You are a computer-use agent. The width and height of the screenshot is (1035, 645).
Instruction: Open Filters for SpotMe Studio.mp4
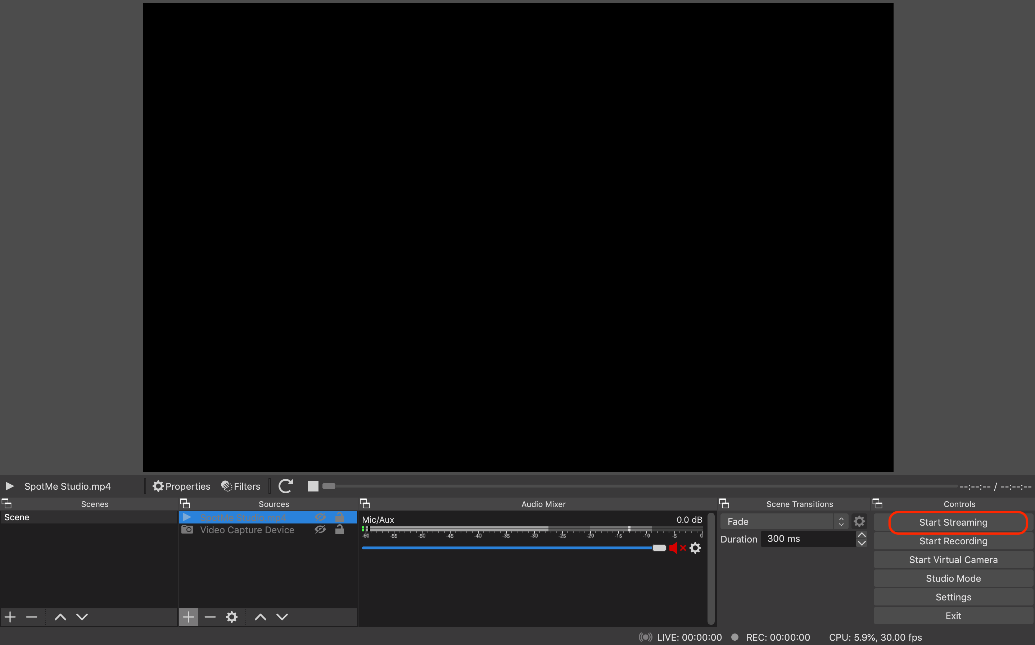[240, 486]
